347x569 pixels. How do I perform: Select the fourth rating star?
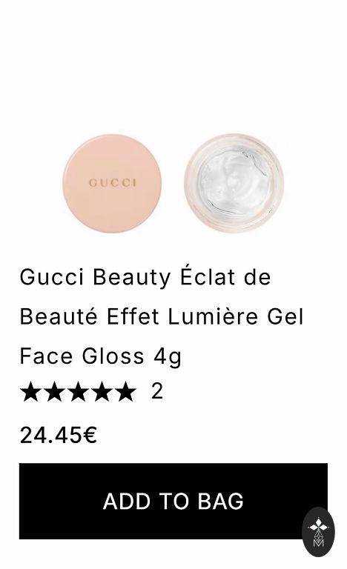[x=102, y=391]
